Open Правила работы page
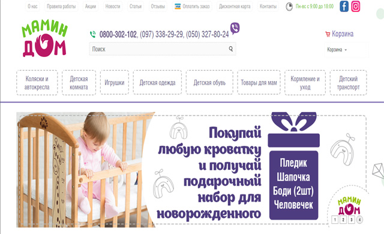This screenshot has height=234, width=384. point(61,7)
